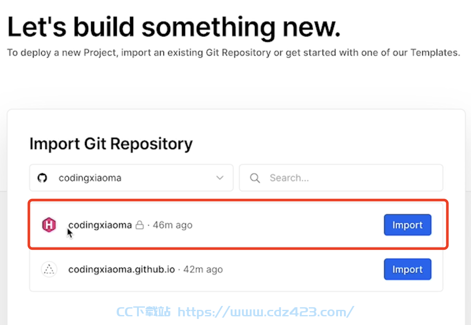The image size is (471, 325).
Task: Select the codingxiaoma.github.io repository name
Action: pyautogui.click(x=121, y=270)
